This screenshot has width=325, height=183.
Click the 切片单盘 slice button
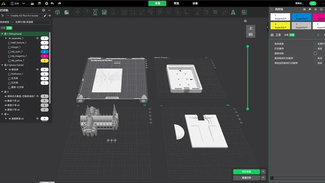pos(246,171)
